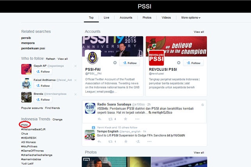Follow Brenda
The height and width of the screenshot is (167, 251).
point(43,100)
